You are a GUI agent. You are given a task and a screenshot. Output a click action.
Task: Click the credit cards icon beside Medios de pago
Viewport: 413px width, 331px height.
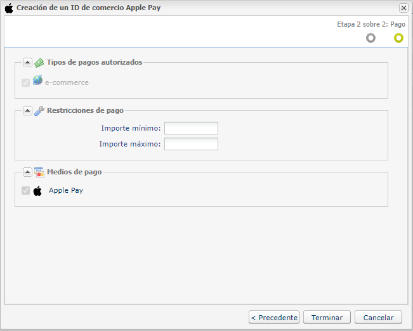click(x=39, y=172)
